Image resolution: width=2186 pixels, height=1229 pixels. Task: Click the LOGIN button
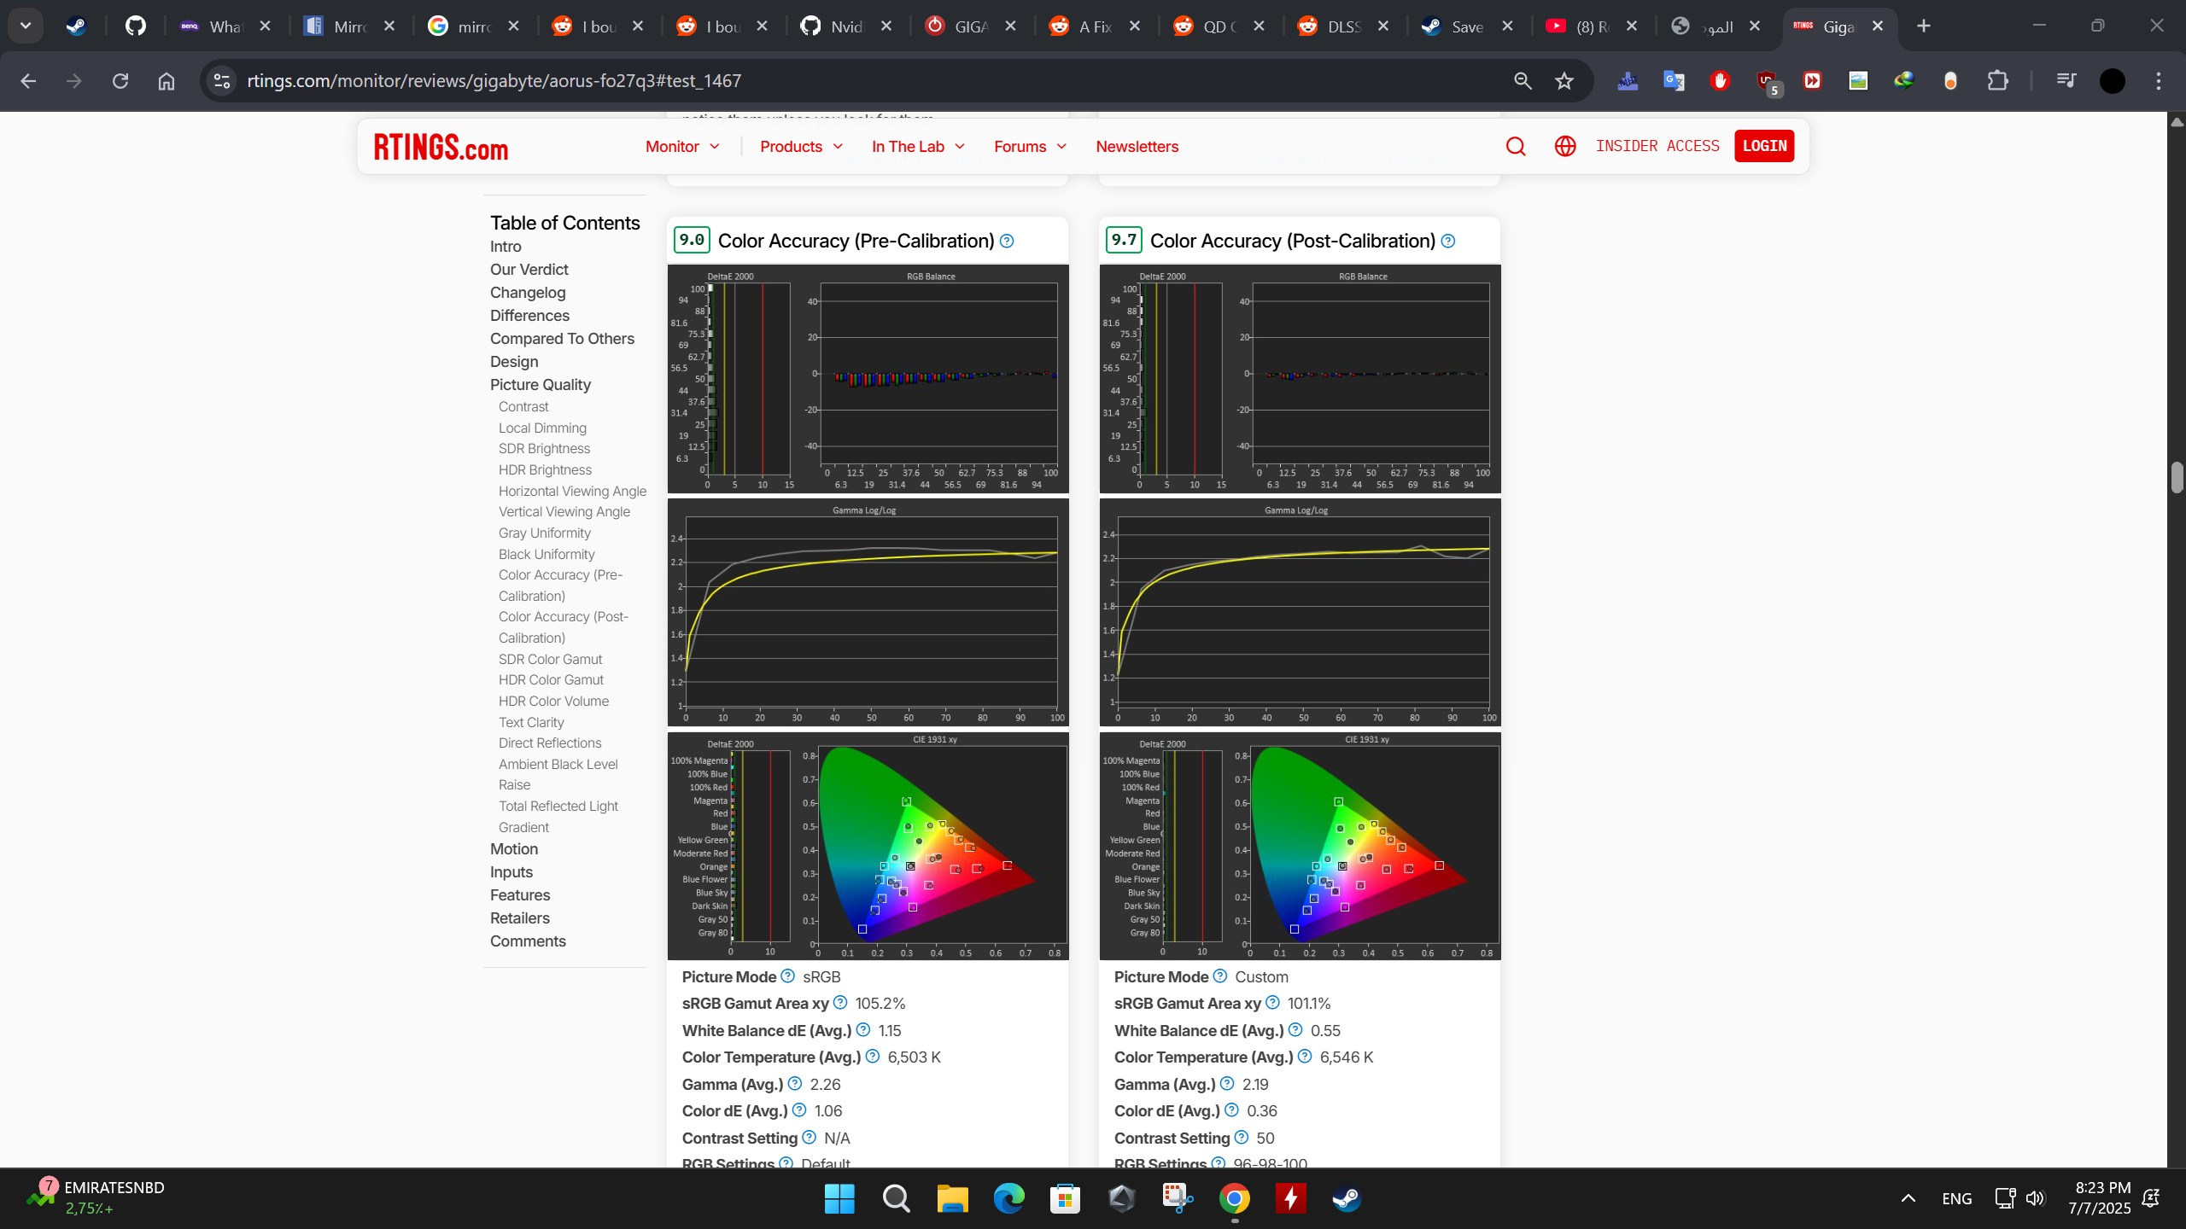click(1764, 146)
